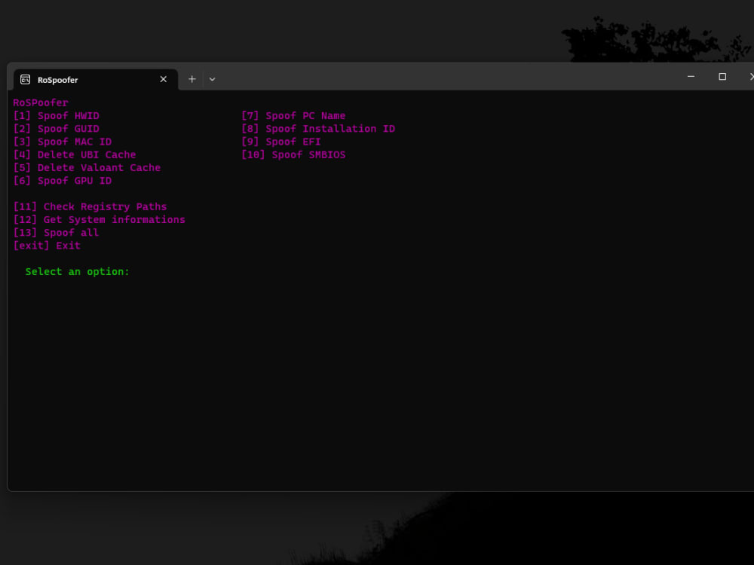Click the '[11] Check Registry Paths' line
The width and height of the screenshot is (754, 565).
[90, 206]
